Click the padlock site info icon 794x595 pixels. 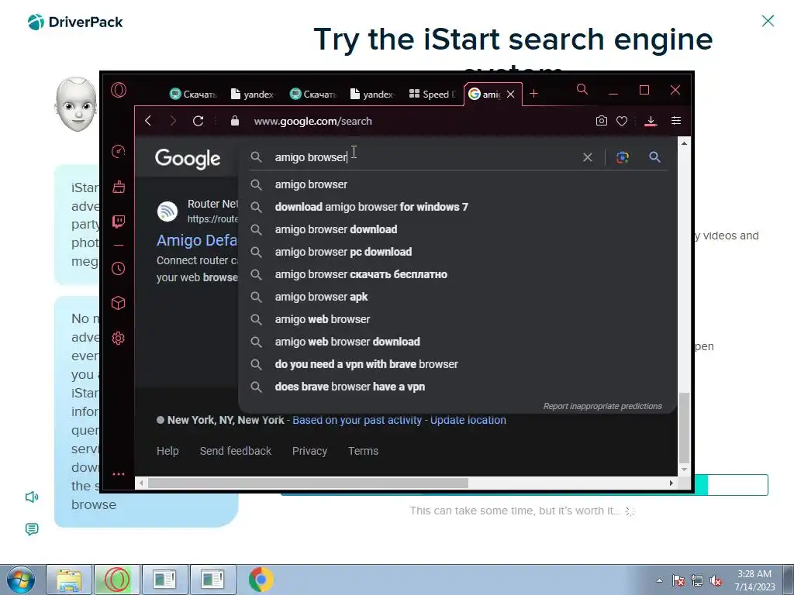pos(234,120)
